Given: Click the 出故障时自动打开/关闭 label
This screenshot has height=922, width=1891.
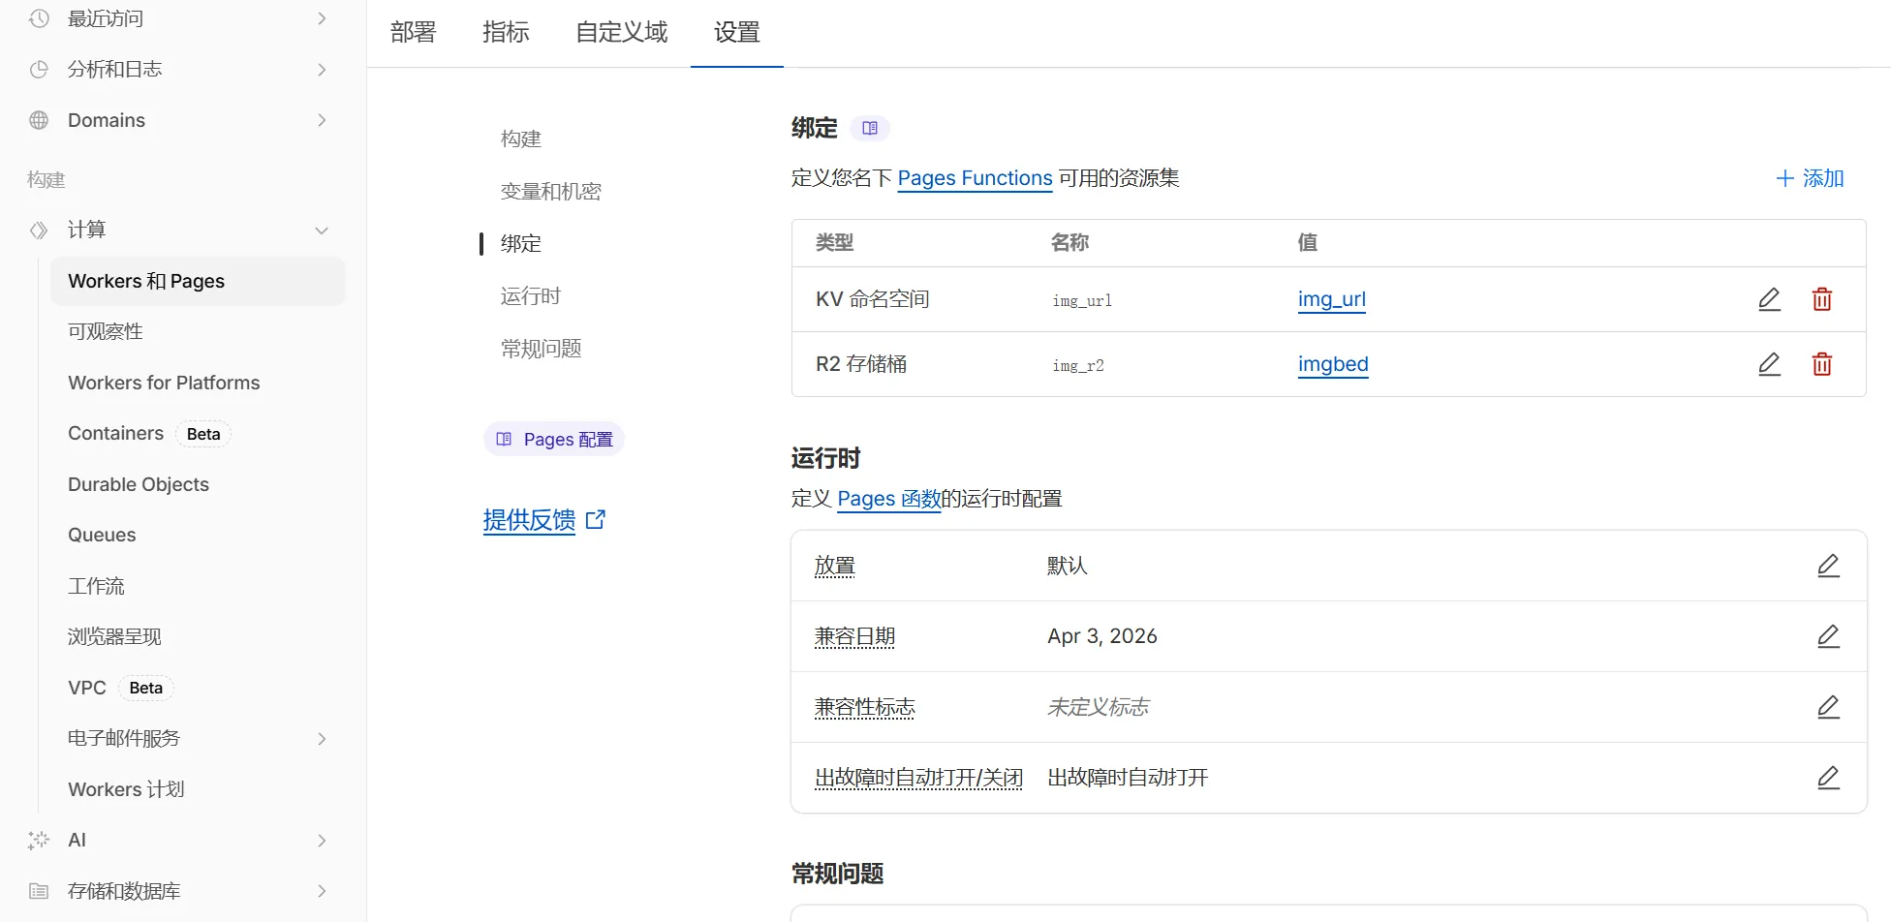Looking at the screenshot, I should tap(918, 778).
